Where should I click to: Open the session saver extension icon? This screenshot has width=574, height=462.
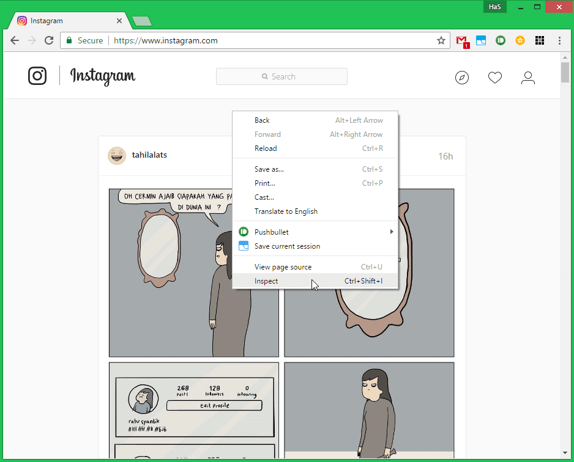point(481,40)
